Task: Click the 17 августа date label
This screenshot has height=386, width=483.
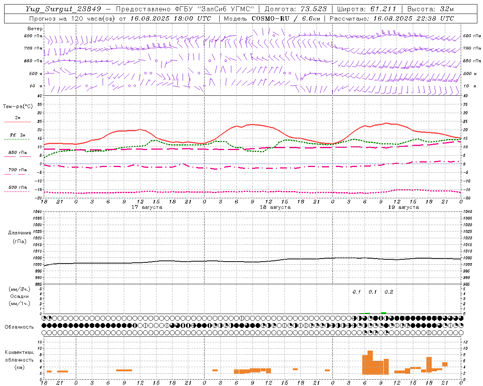Action: [x=147, y=207]
